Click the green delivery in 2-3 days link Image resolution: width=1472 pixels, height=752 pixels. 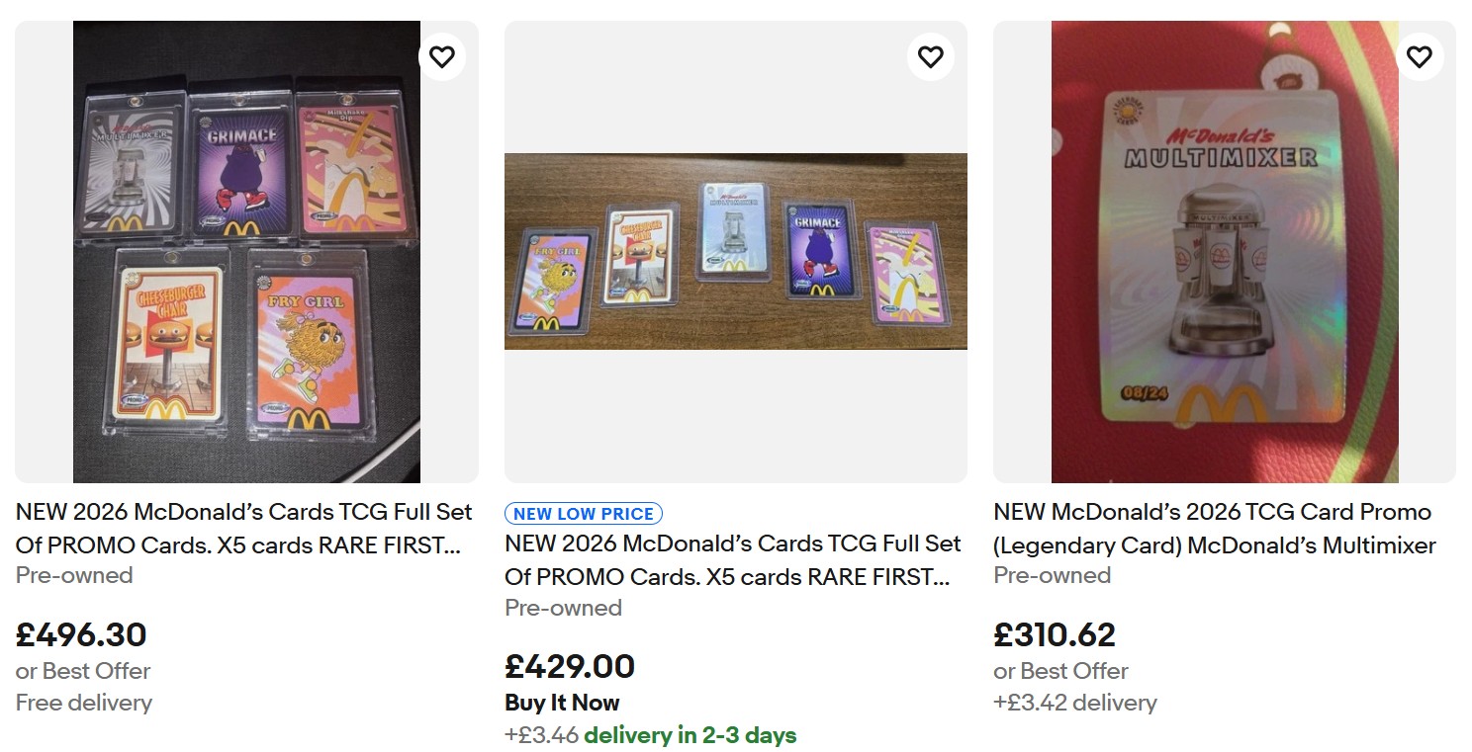pyautogui.click(x=691, y=735)
